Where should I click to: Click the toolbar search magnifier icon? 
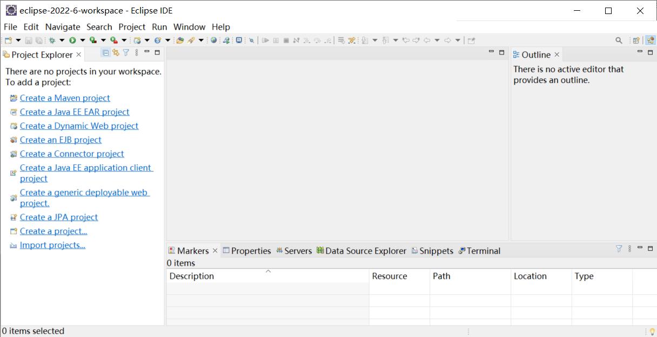point(619,40)
